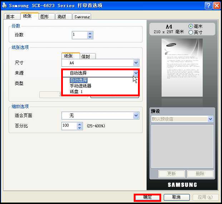This screenshot has width=222, height=204.
Task: Open the 高级 tab
Action: pos(64,16)
